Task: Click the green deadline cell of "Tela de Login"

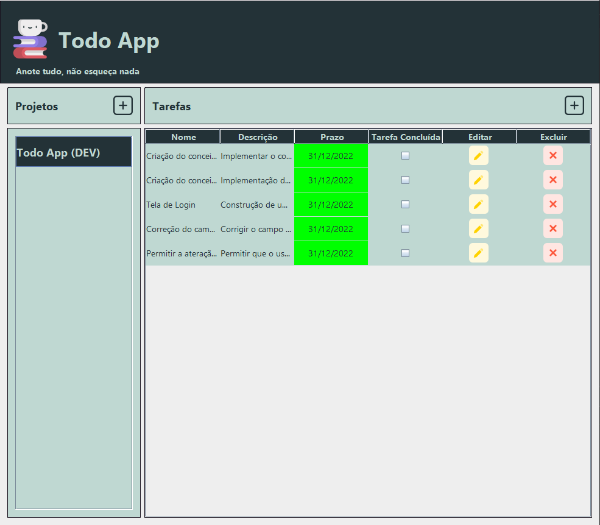Action: tap(331, 204)
